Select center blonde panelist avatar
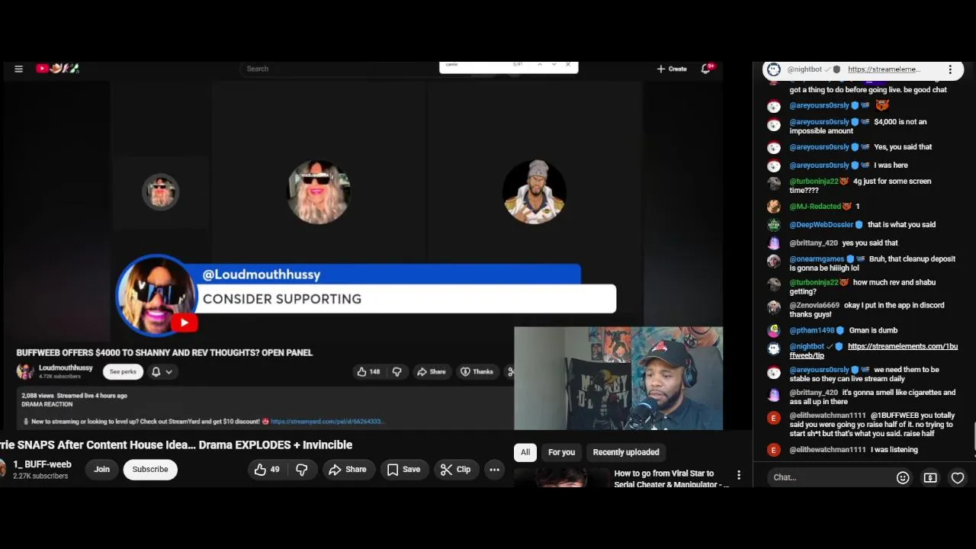The image size is (976, 549). [x=319, y=192]
